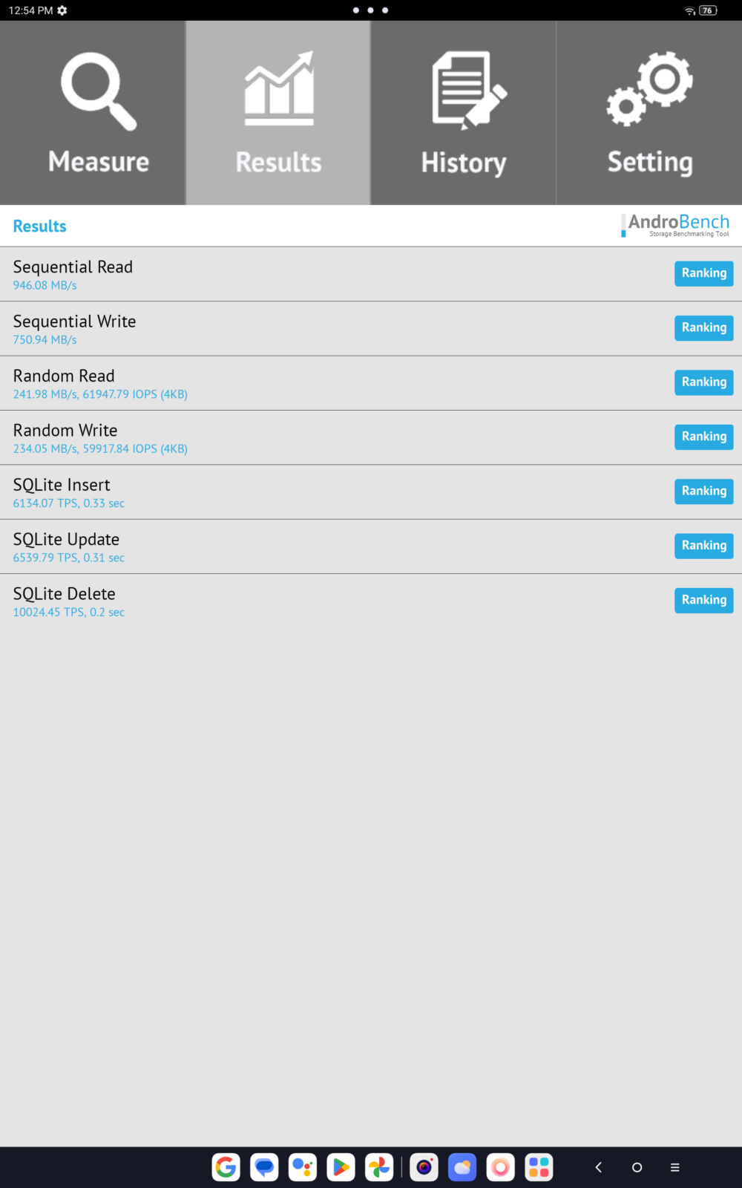Show Ranking for Sequential Read
Screen dimensions: 742x1188
click(703, 273)
